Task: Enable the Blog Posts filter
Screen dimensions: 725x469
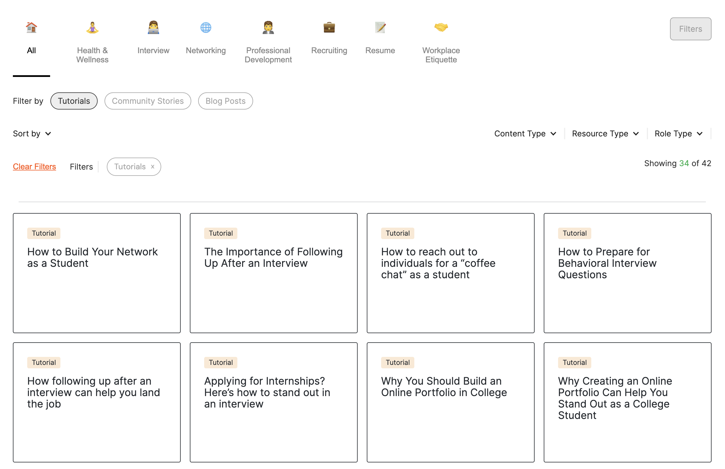Action: (225, 101)
